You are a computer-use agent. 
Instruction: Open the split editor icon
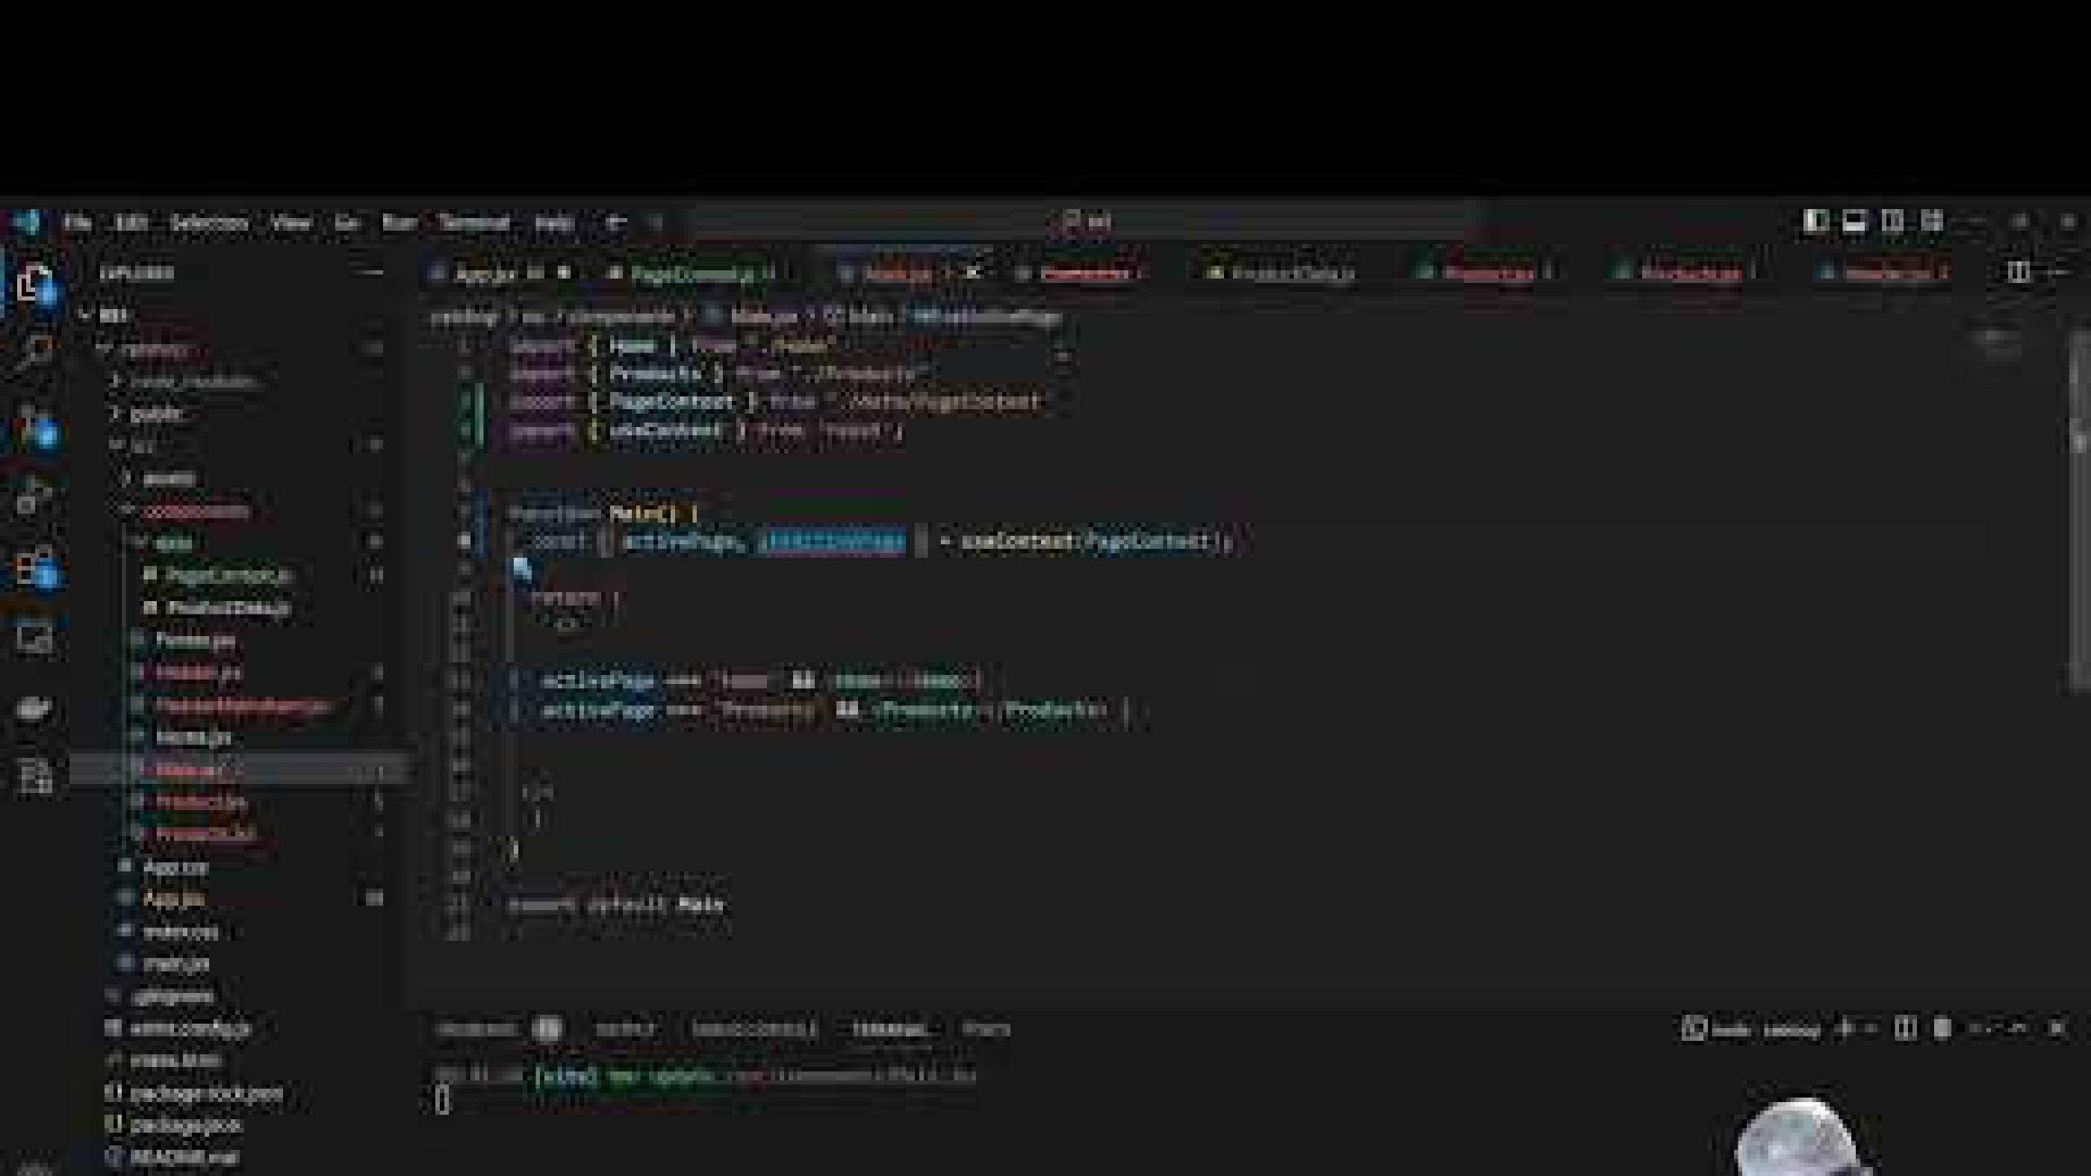point(2019,272)
